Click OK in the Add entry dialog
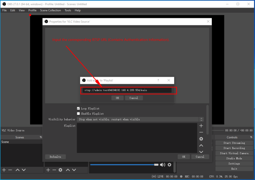This screenshot has width=255, height=180. (117, 98)
